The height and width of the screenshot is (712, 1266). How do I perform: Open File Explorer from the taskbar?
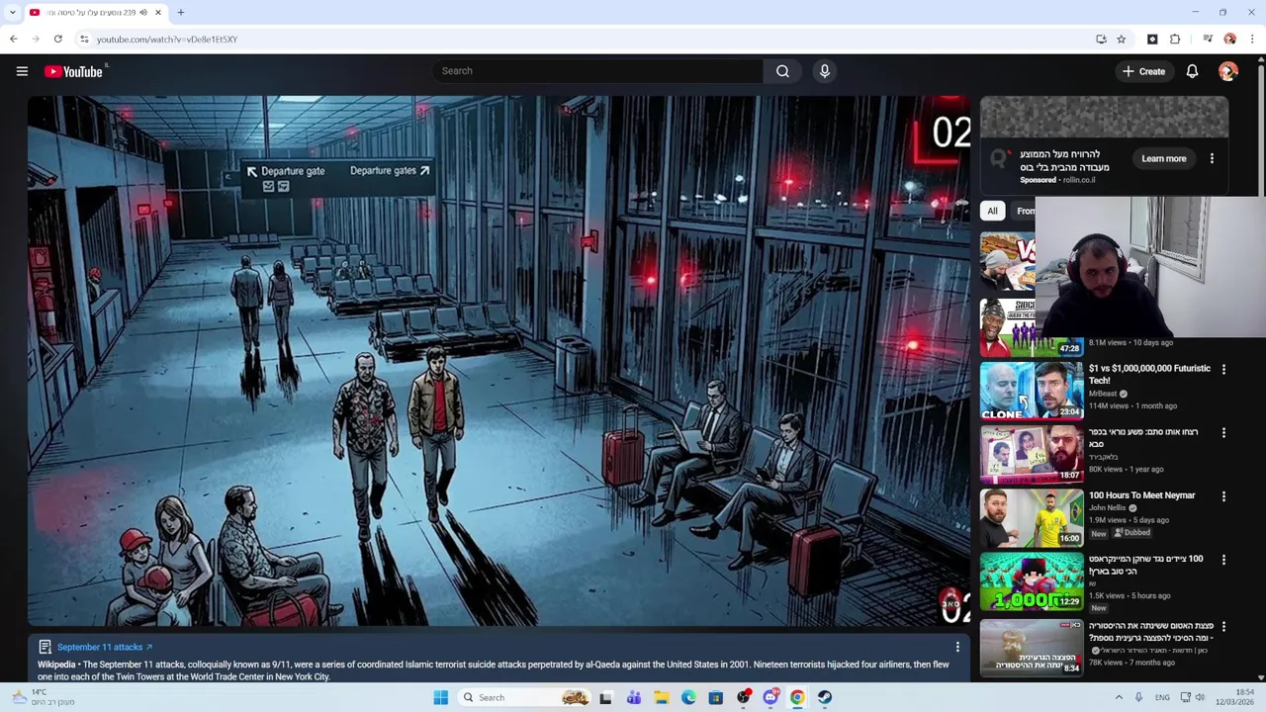[661, 697]
